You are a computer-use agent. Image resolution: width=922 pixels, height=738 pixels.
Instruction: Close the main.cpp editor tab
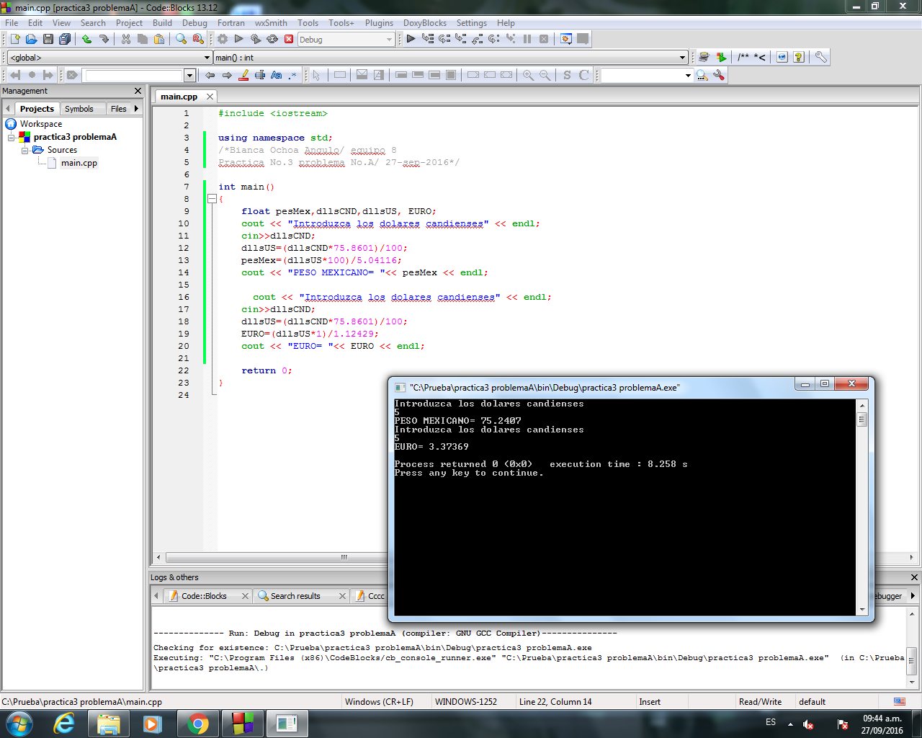tap(210, 97)
